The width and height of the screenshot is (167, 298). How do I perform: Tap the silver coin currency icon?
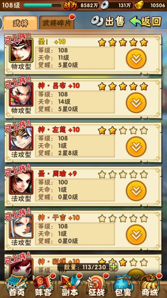click(x=105, y=5)
